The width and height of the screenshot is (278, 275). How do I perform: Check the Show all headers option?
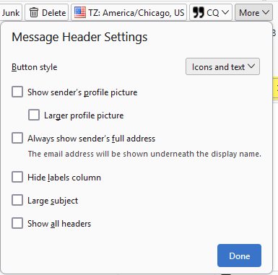[x=17, y=224]
